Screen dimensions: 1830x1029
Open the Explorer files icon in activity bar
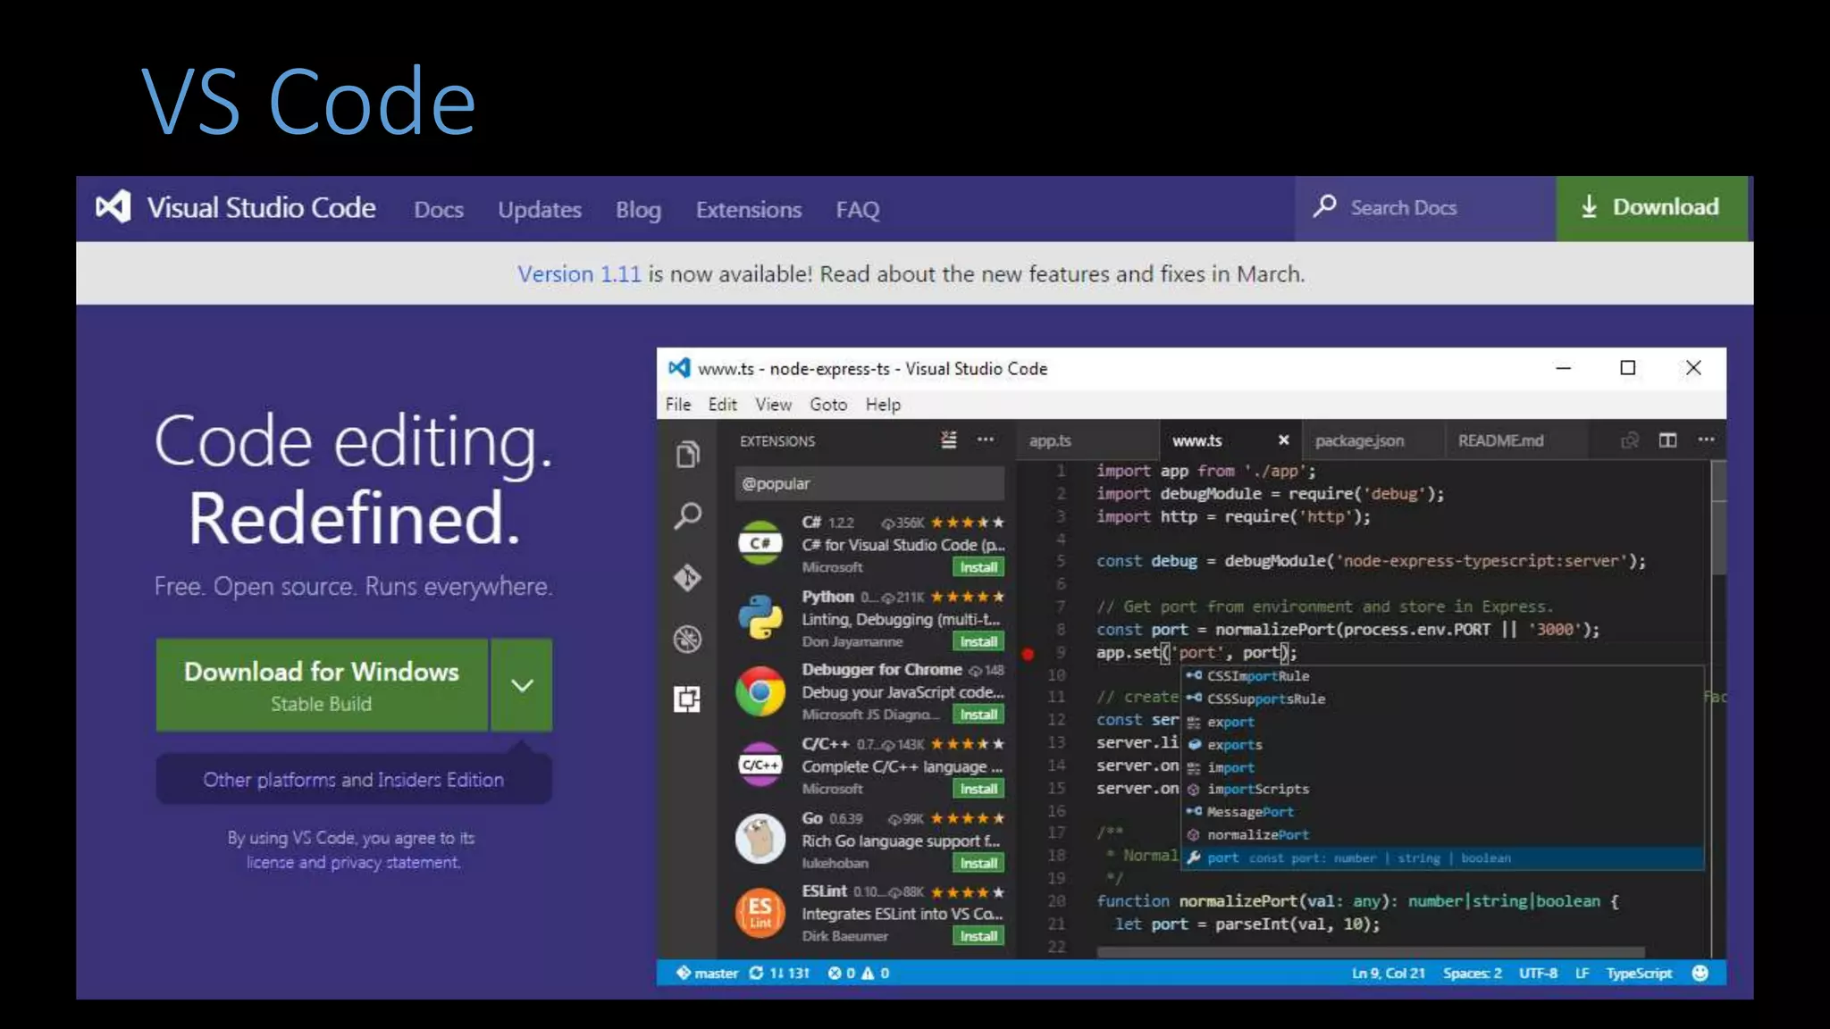[x=687, y=455]
